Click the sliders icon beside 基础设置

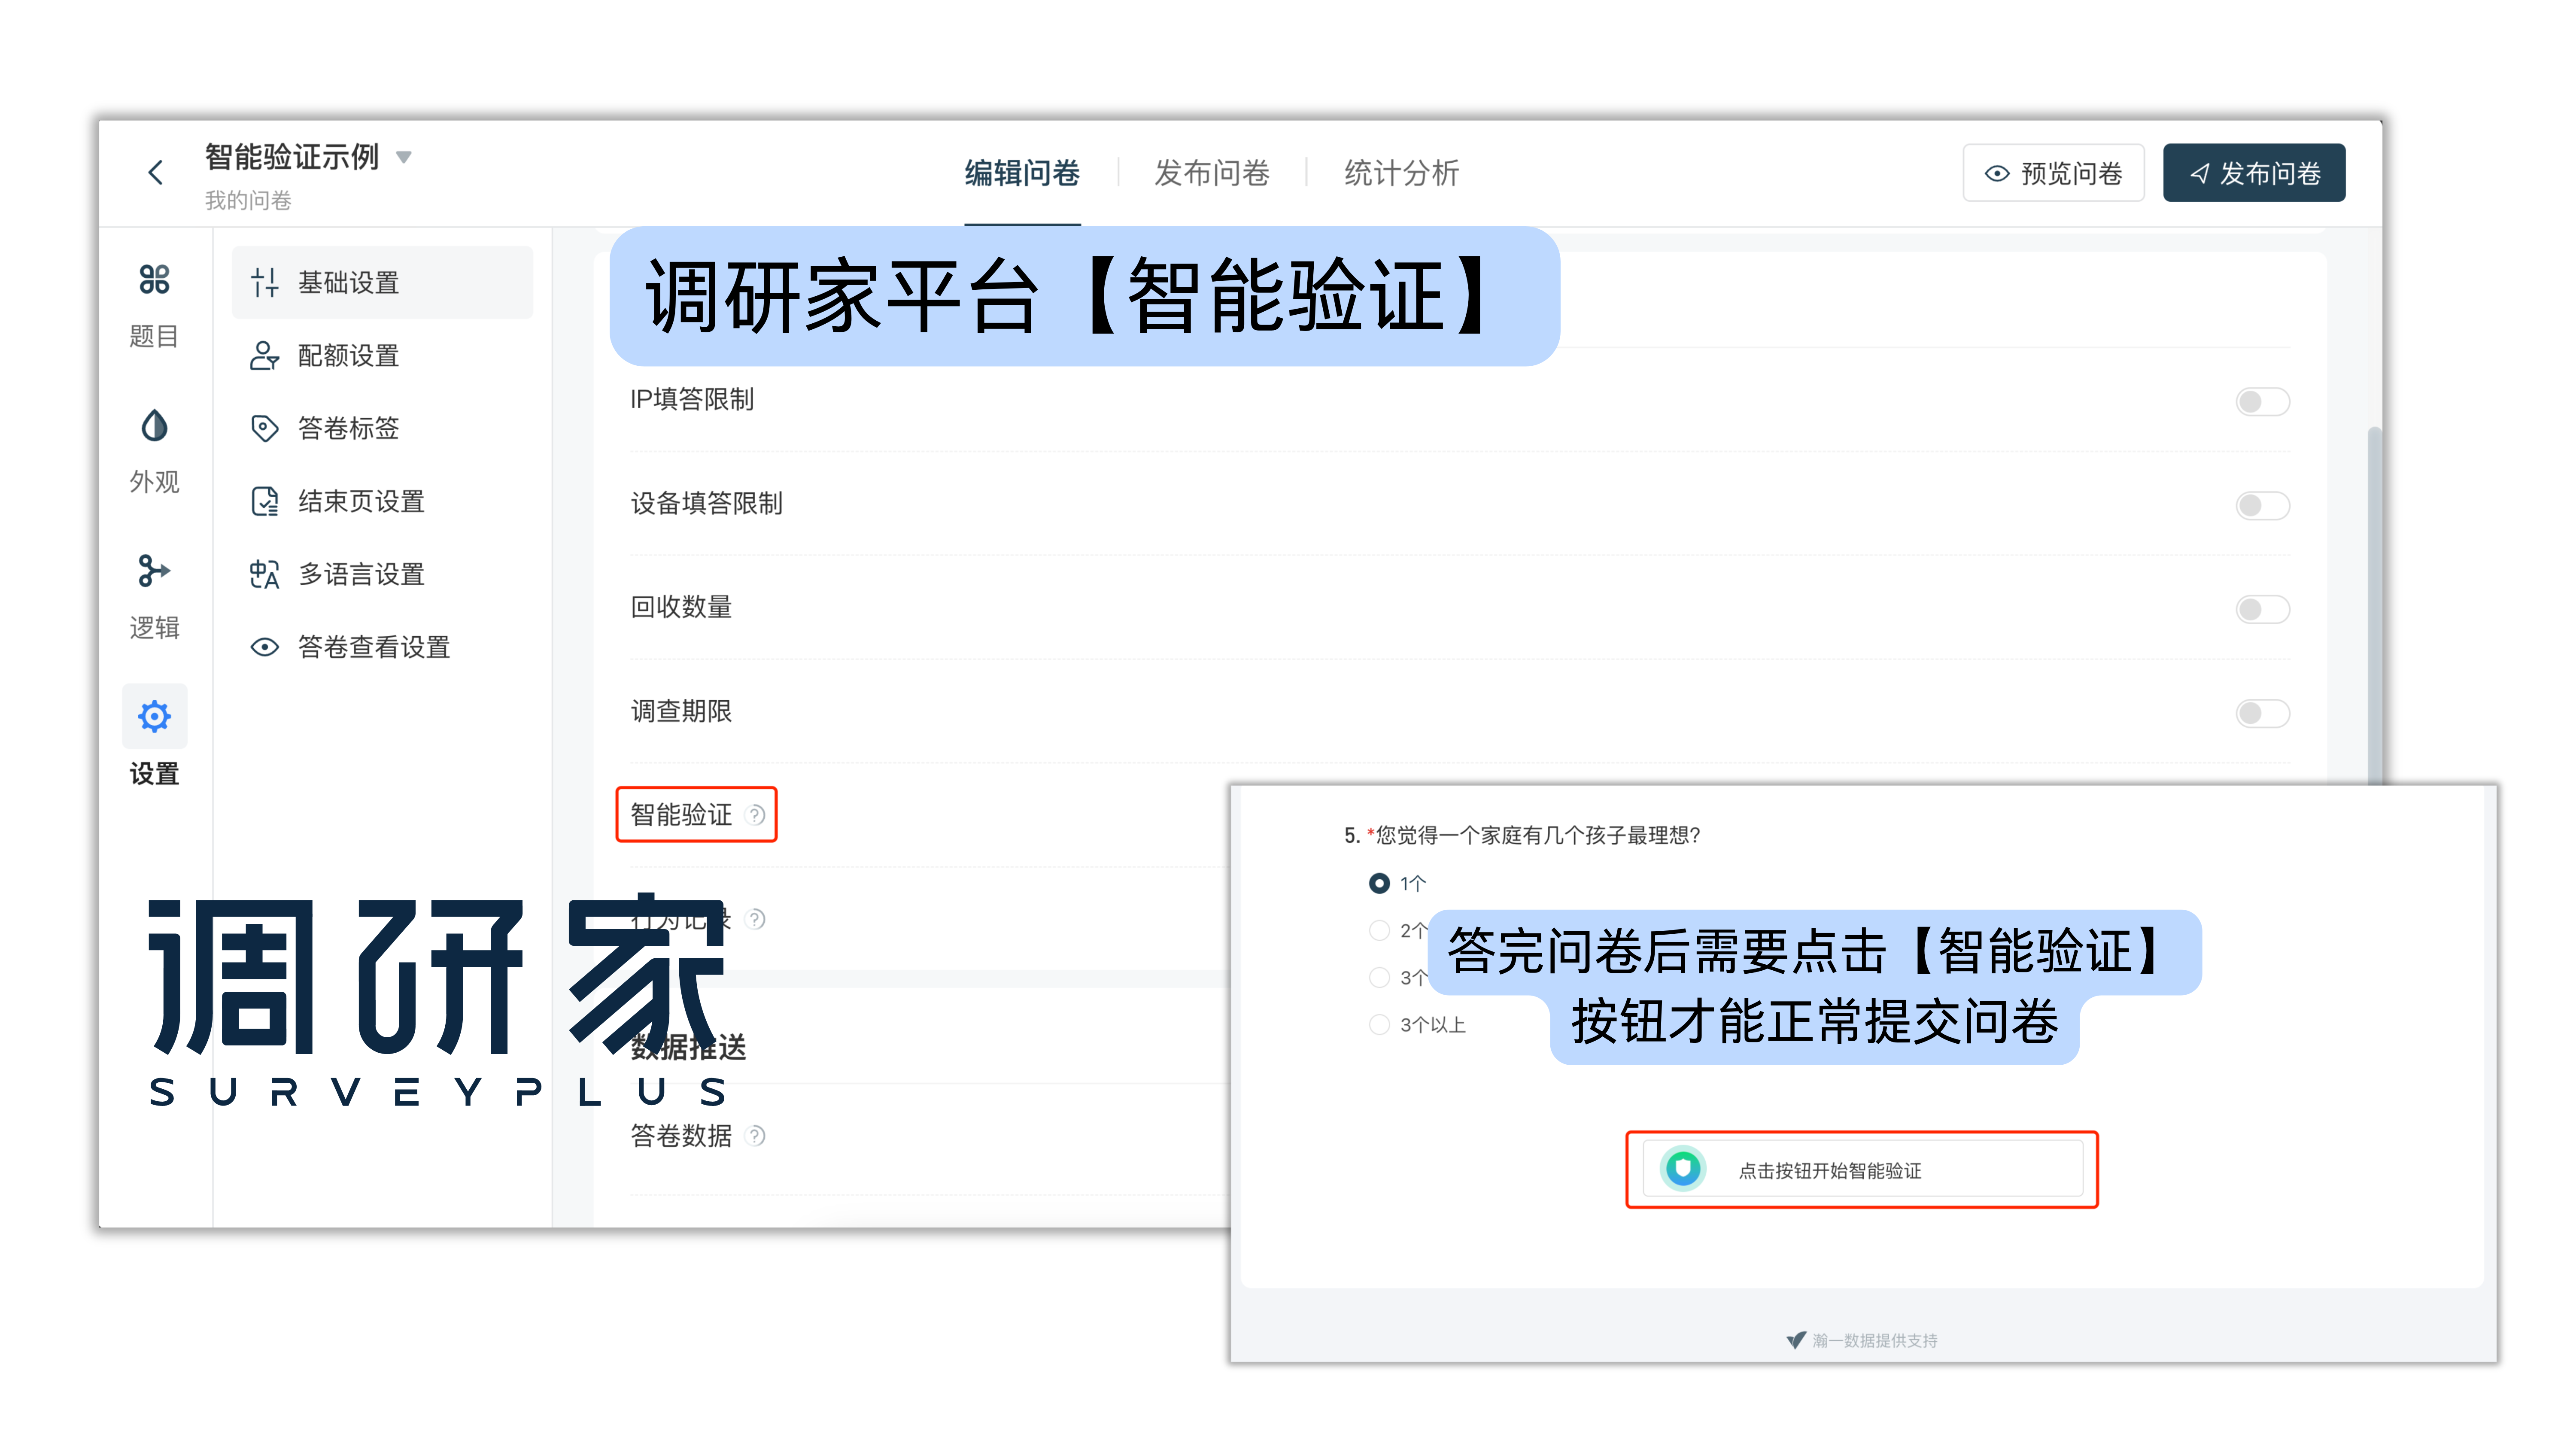264,283
